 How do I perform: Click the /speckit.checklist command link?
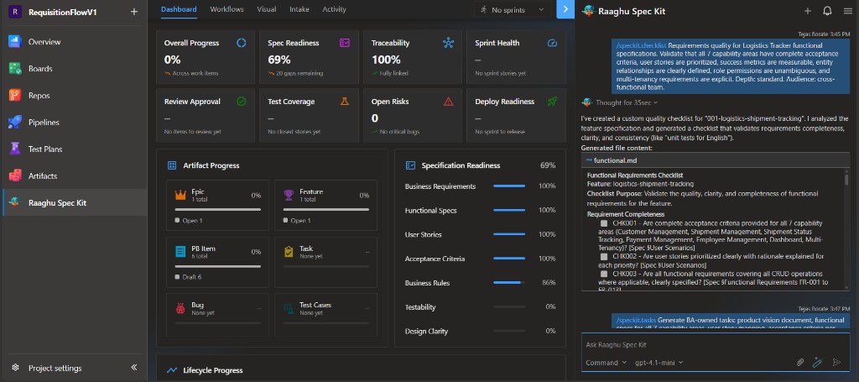pyautogui.click(x=641, y=45)
